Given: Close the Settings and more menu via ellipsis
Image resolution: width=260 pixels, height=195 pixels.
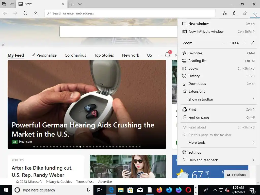Looking at the screenshot, I should (255, 13).
